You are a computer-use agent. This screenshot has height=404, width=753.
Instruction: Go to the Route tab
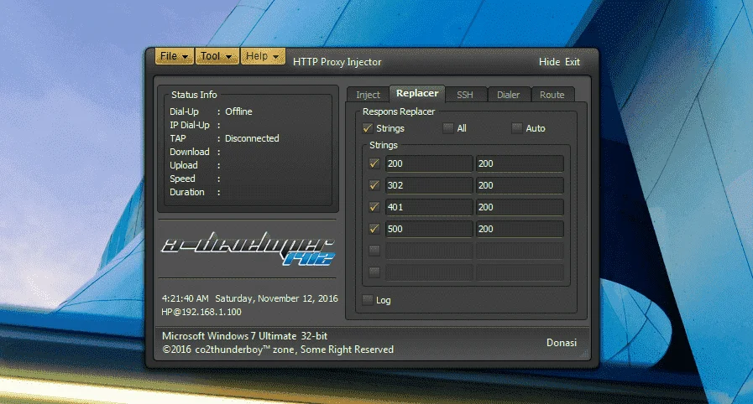coord(552,95)
